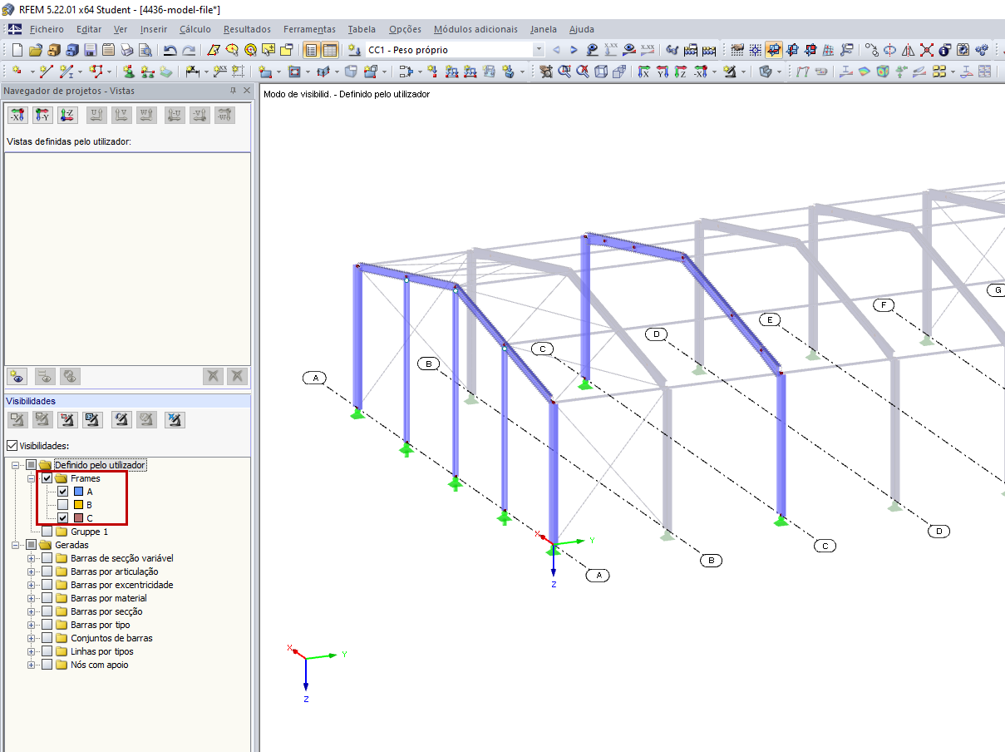This screenshot has width=1005, height=752.
Task: Open the Resultados menu
Action: (247, 29)
